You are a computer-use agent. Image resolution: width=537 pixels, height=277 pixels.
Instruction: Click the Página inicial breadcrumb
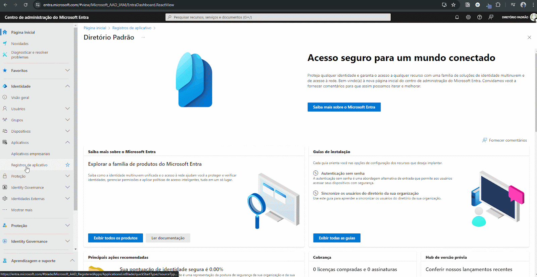point(95,28)
